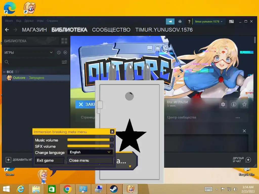Click the Outcore character on desktop bottom

pos(43,177)
